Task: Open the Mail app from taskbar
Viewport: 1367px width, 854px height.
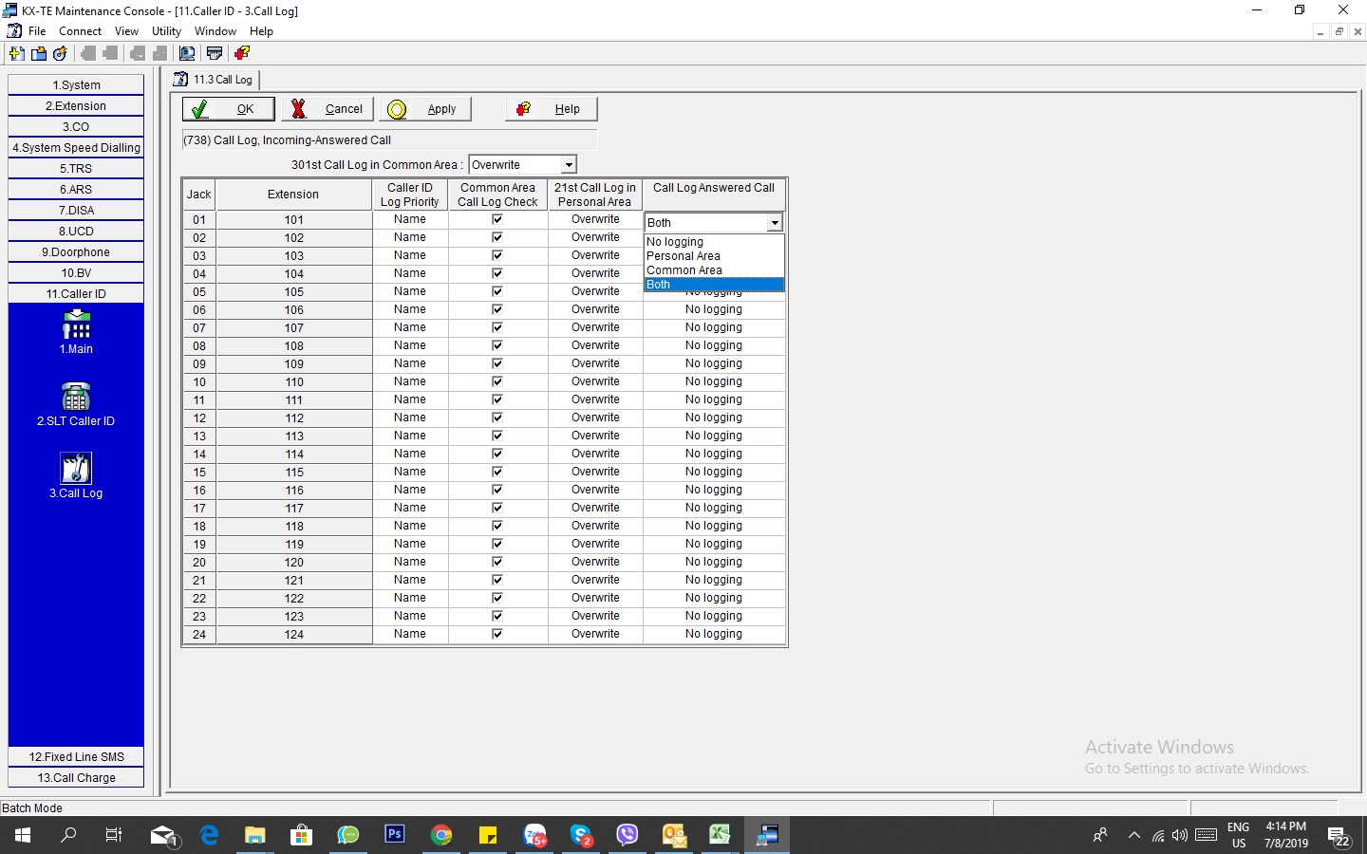Action: click(163, 835)
